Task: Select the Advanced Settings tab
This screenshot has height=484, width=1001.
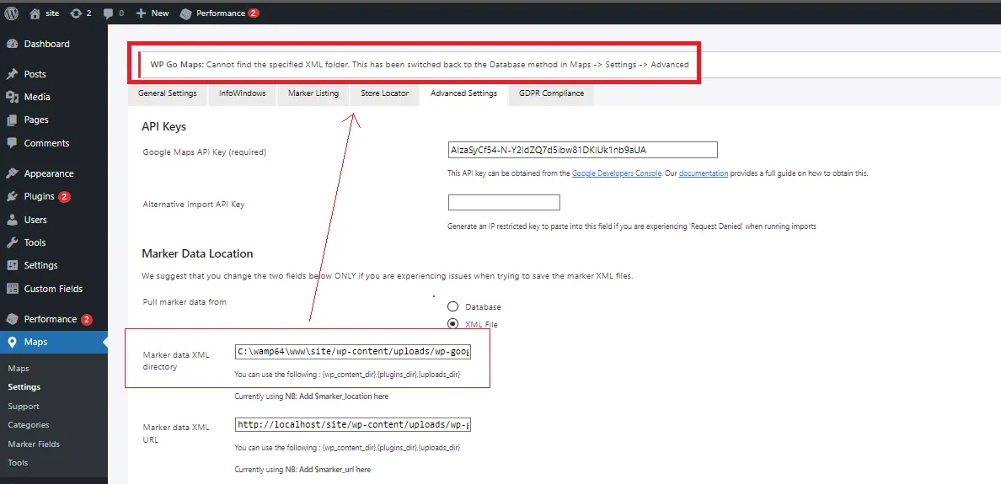Action: click(463, 93)
